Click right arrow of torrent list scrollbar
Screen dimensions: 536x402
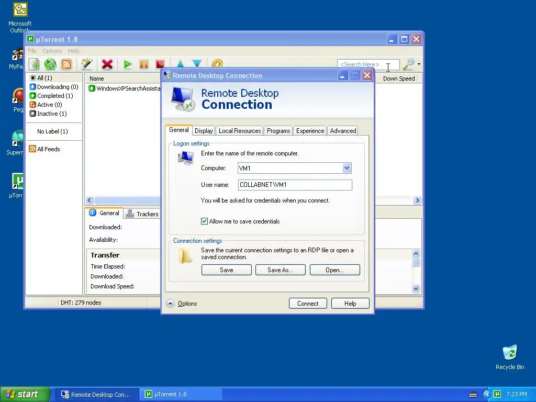(x=417, y=200)
